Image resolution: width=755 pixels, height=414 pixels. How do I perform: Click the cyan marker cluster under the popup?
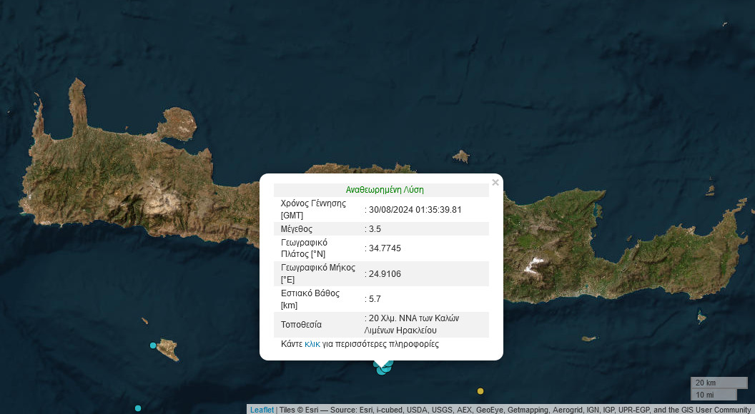[x=383, y=368]
